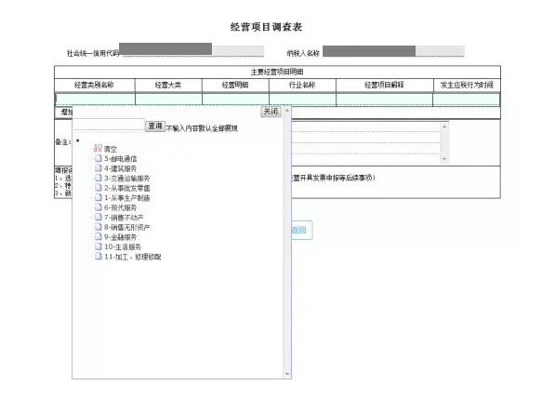This screenshot has height=399, width=542.
Task: Click the 经营项目调查表 page title
Action: pos(266,27)
